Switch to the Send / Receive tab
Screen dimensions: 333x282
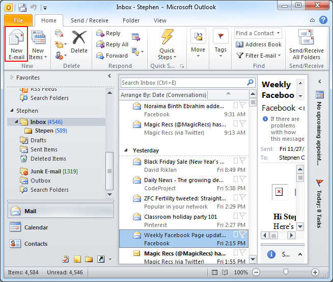pyautogui.click(x=90, y=20)
